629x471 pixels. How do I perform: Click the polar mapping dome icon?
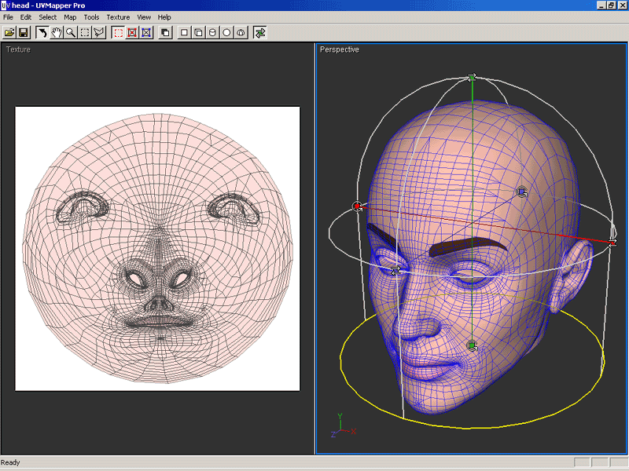[x=241, y=32]
